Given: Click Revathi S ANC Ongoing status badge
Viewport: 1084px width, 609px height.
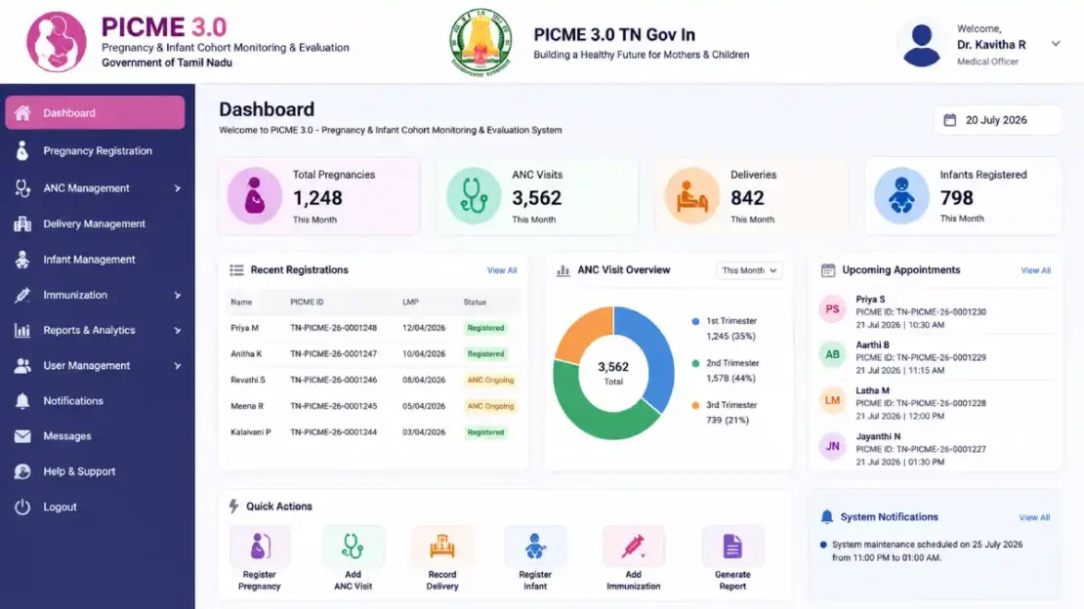Looking at the screenshot, I should [490, 381].
